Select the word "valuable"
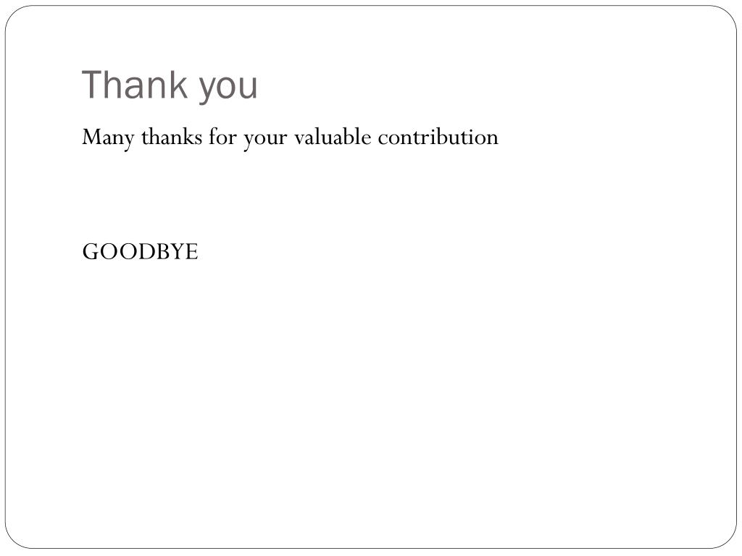Screen dimensions: 742x556 coord(333,137)
